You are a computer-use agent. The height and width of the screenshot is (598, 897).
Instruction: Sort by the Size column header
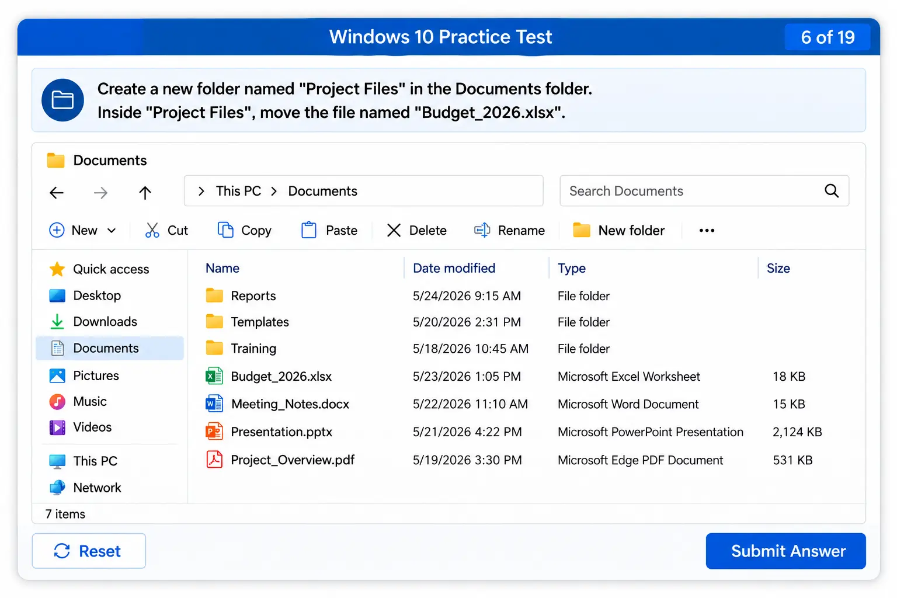pyautogui.click(x=778, y=268)
